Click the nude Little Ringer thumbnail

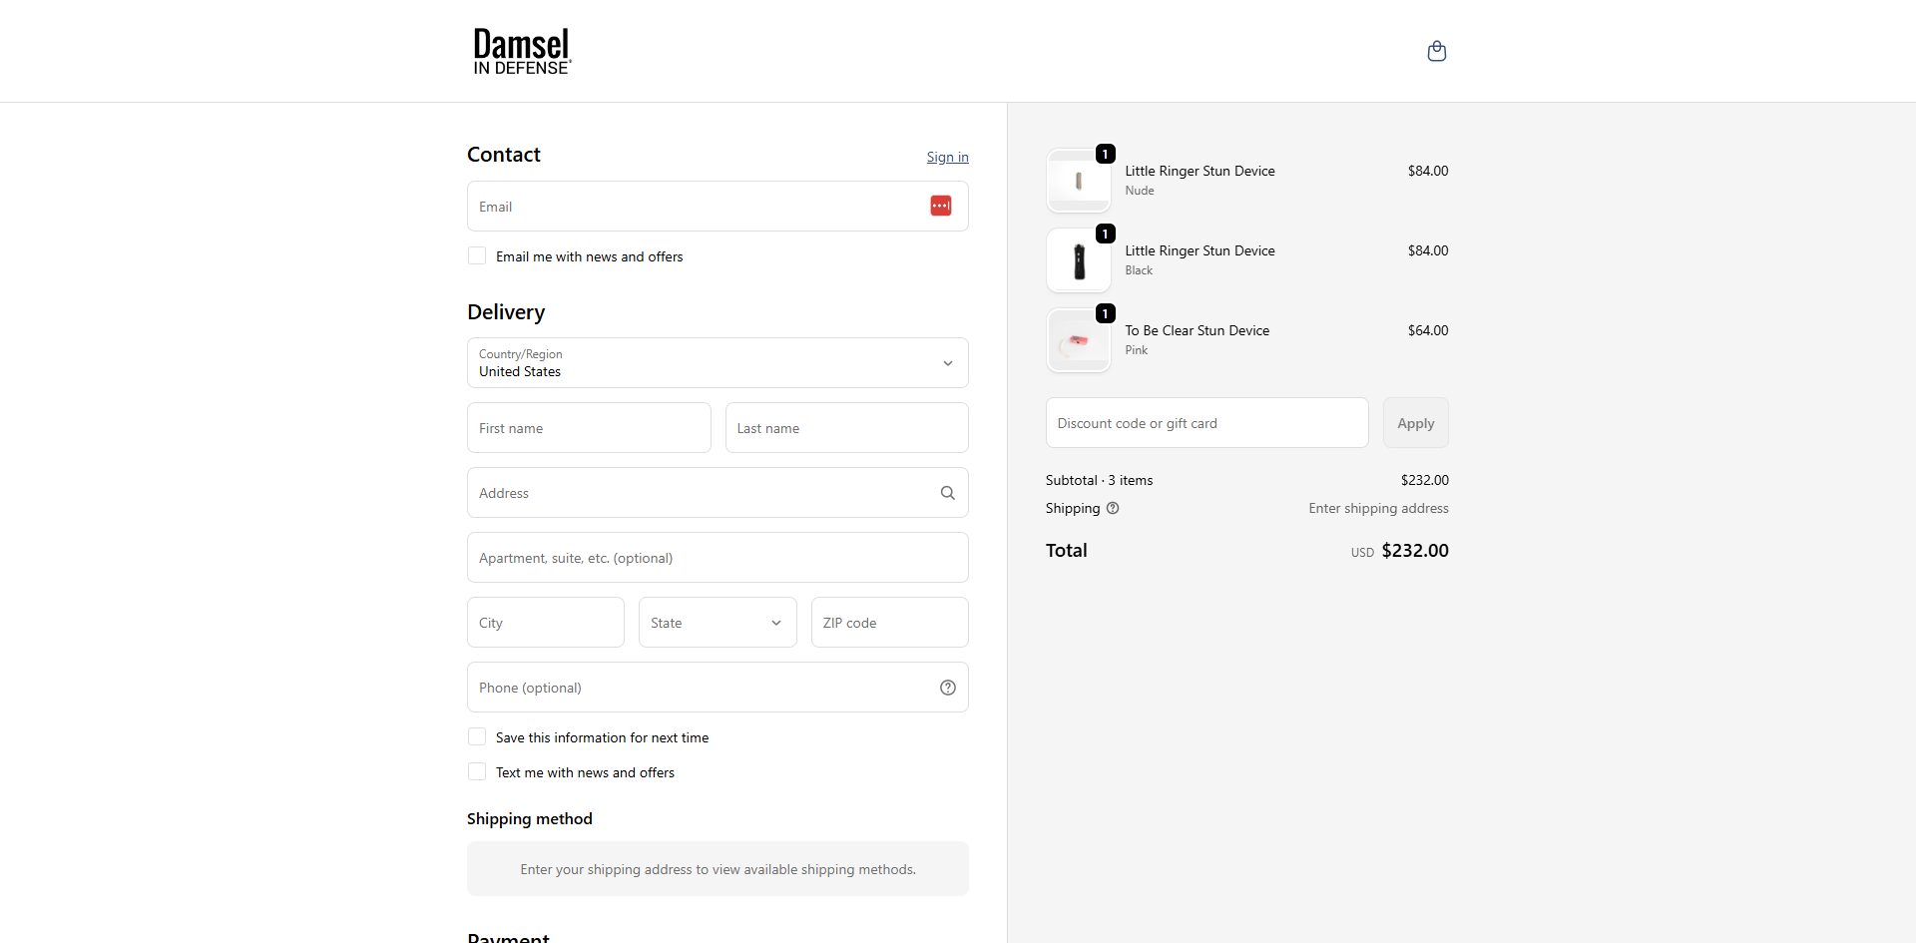click(x=1078, y=181)
